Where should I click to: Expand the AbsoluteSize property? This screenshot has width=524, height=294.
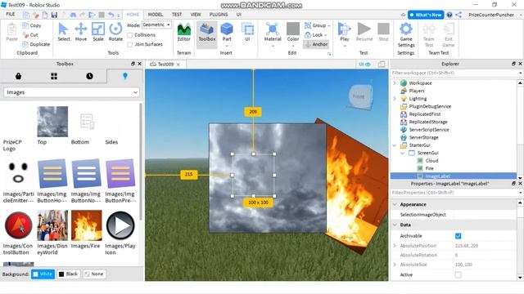pos(395,265)
